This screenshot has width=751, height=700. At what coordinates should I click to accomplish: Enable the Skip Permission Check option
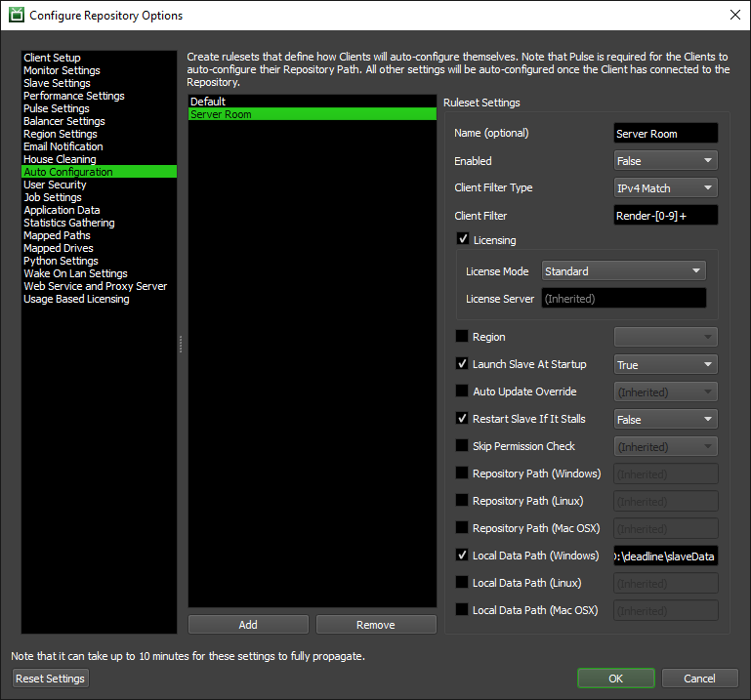[x=463, y=446]
